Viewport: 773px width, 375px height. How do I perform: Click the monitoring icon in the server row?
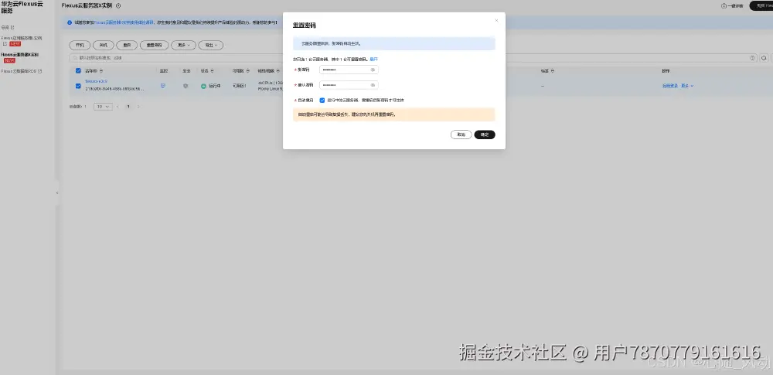163,86
